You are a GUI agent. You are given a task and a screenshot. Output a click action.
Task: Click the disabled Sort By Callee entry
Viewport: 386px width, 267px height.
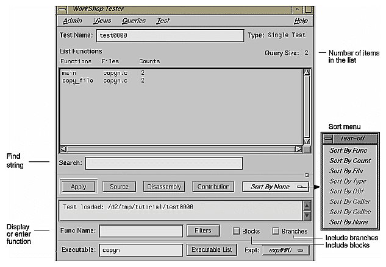[x=350, y=212]
